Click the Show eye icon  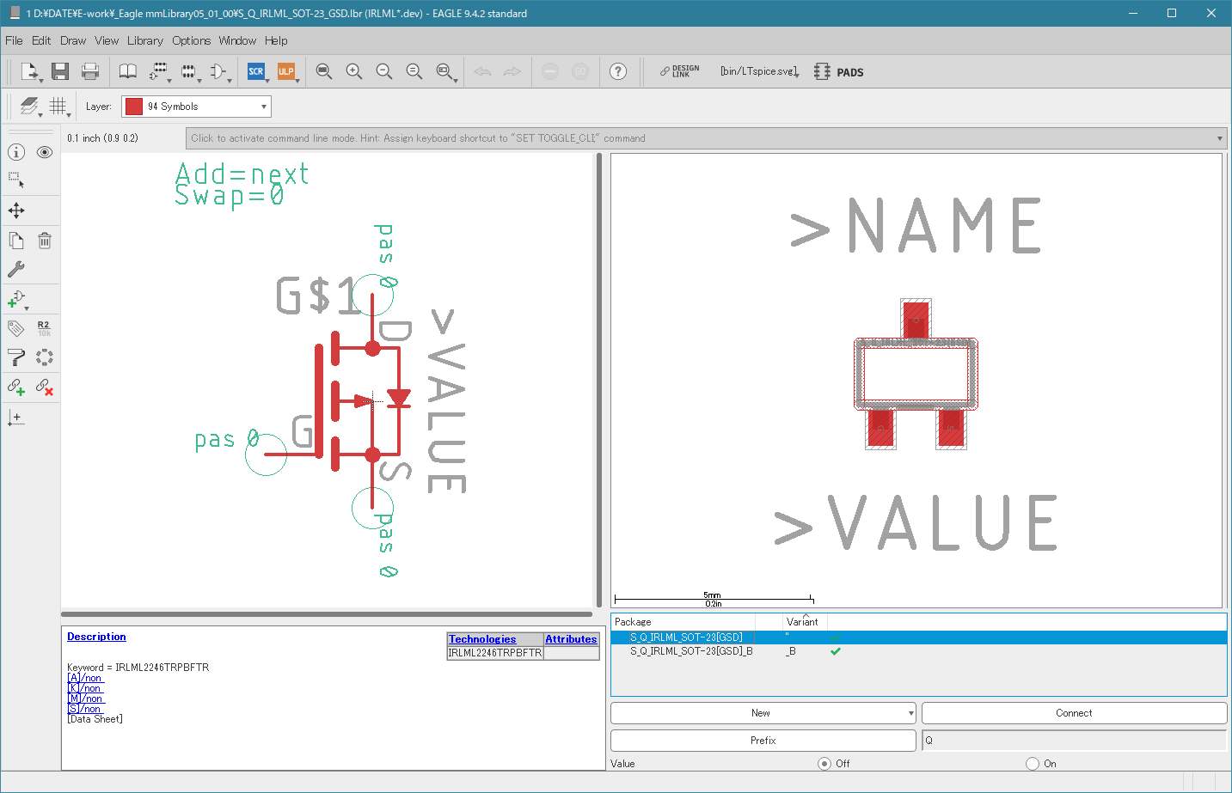(x=45, y=152)
